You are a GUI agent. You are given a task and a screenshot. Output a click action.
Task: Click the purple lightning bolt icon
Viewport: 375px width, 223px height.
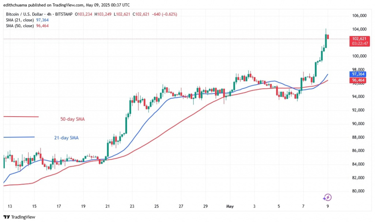327,197
